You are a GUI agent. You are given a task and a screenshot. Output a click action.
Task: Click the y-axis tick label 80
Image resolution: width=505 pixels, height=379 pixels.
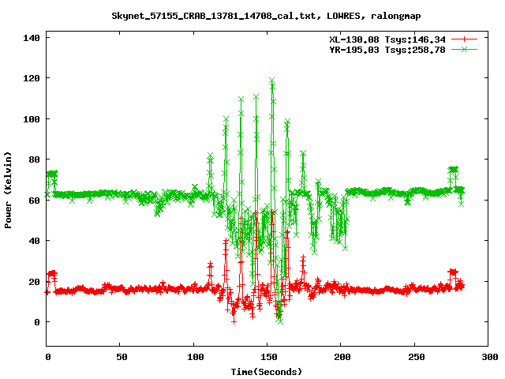point(35,159)
